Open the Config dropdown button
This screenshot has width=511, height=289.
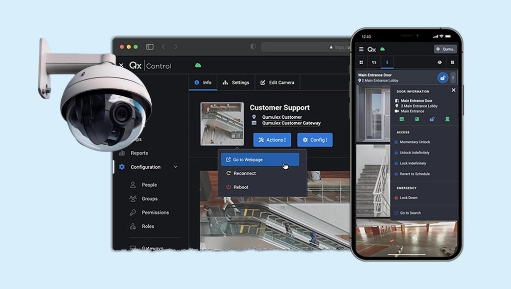[x=315, y=140]
